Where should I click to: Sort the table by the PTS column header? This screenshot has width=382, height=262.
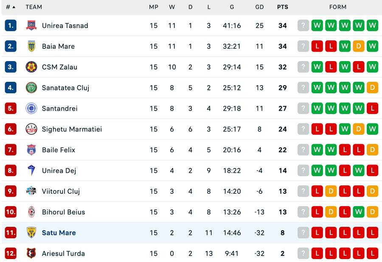(282, 7)
